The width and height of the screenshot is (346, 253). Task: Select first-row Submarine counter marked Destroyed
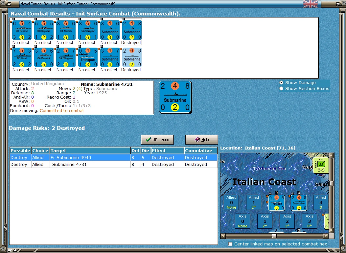132,30
